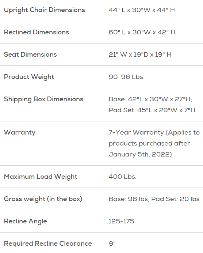This screenshot has height=253, width=203.
Task: Click the Warranty row label
Action: pyautogui.click(x=20, y=132)
